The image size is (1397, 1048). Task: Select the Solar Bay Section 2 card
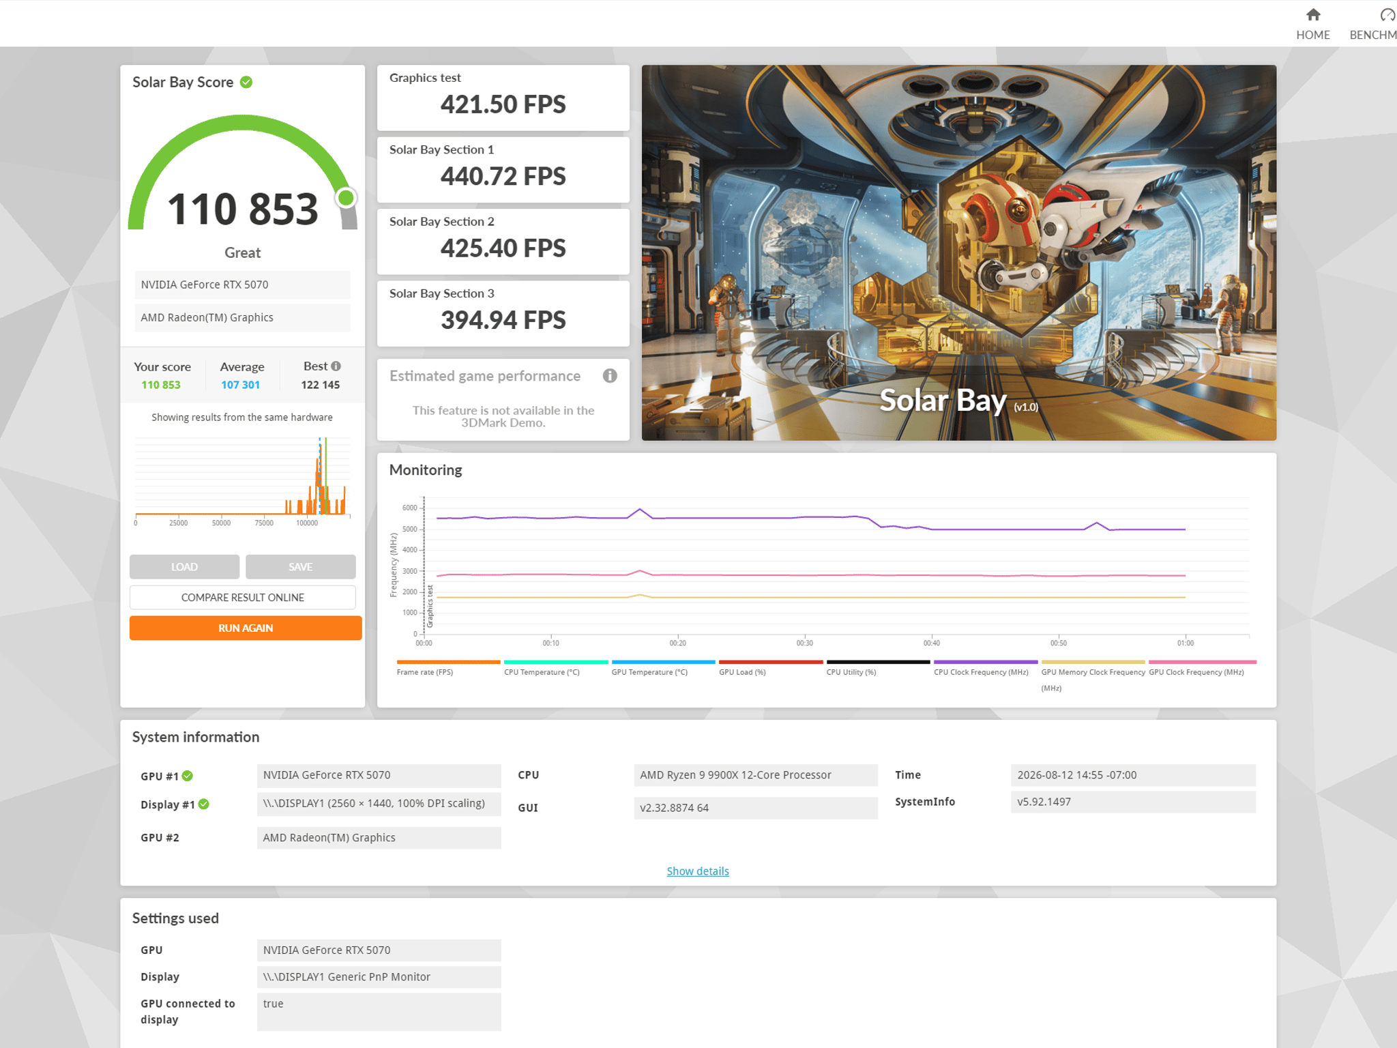tap(503, 242)
